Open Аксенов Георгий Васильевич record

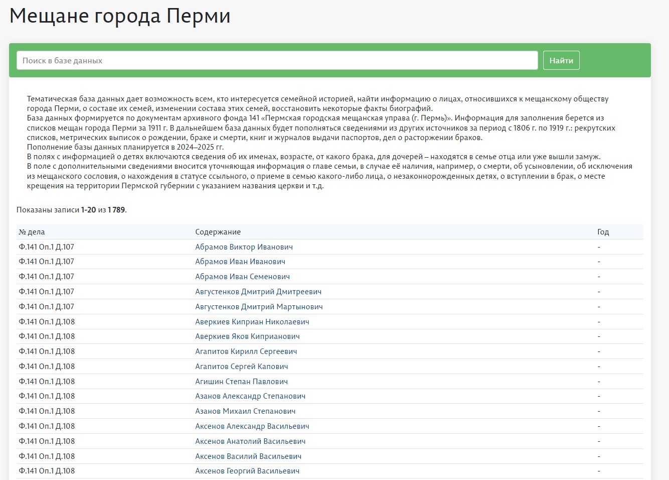tap(247, 471)
